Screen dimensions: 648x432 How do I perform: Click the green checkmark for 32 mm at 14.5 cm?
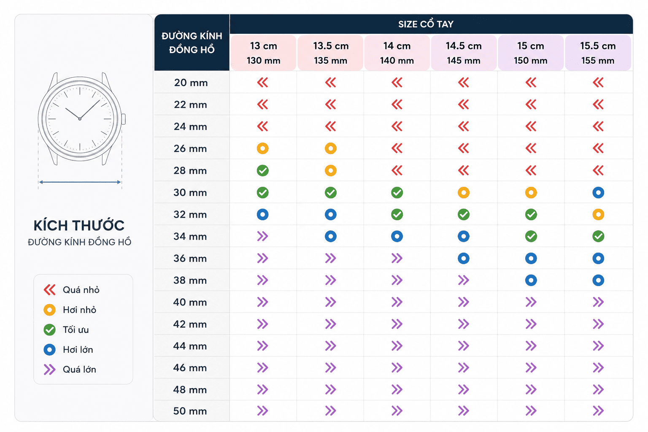click(x=463, y=215)
